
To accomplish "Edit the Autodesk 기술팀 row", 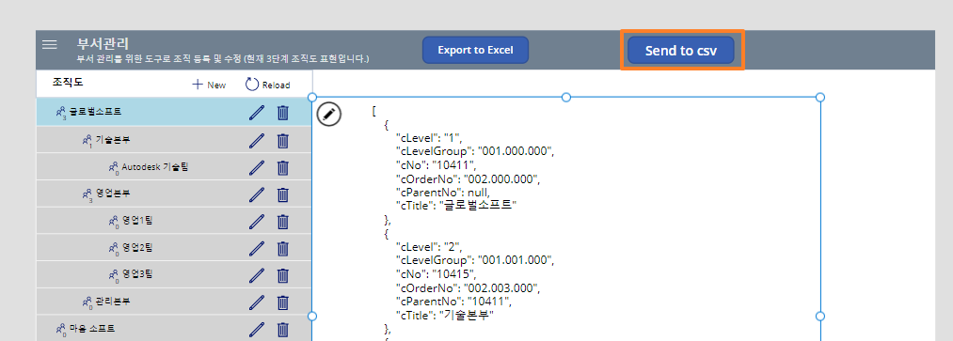I will 257,167.
